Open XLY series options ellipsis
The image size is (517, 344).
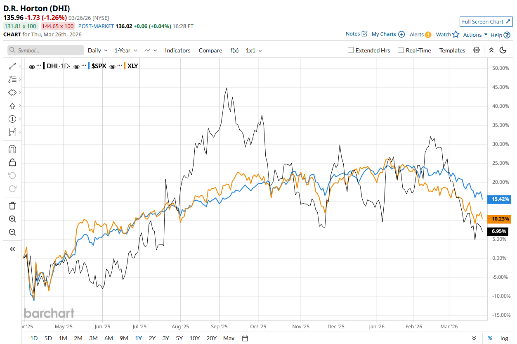tap(120, 66)
